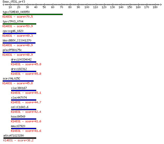
Task: Open the dre:100334042 gene entry
Action: (21, 59)
